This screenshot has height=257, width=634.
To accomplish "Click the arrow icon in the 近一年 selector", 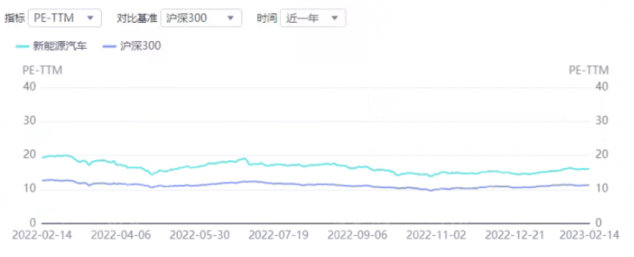I will (x=334, y=18).
